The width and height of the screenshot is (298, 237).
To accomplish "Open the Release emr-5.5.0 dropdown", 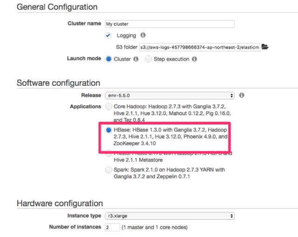I will click(169, 95).
